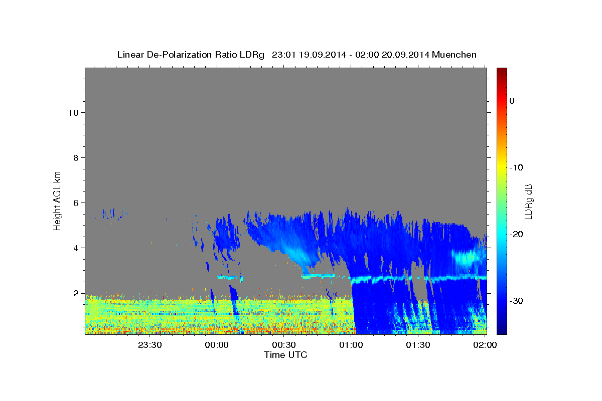Viewport: 602px width, 401px height.
Task: Click the '00:30' time tick label
Action: [x=284, y=345]
